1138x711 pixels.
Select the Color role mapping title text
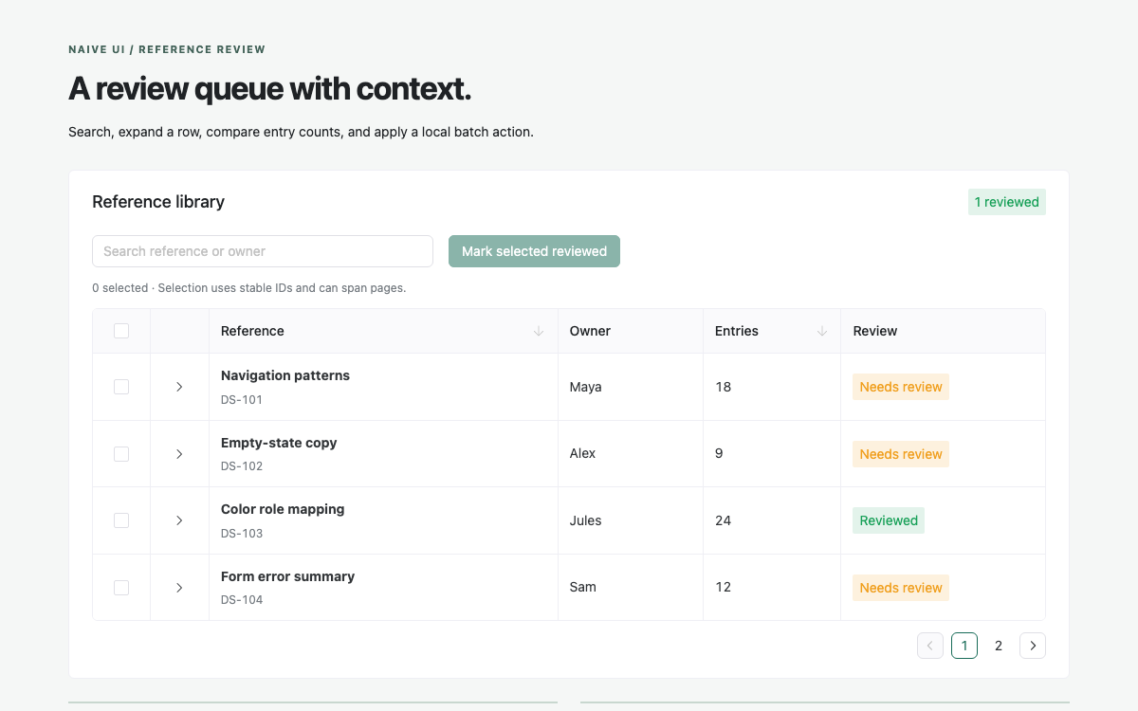[x=283, y=509]
